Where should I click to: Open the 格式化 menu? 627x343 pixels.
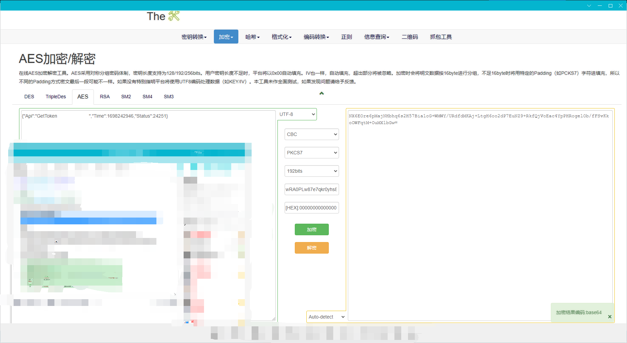[282, 37]
